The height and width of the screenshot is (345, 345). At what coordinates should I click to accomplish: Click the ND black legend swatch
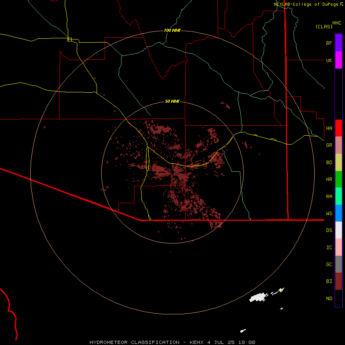coord(338,298)
